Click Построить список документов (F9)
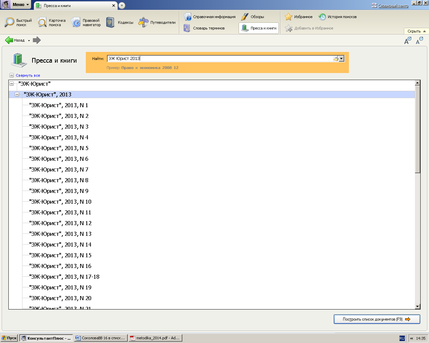 377,319
